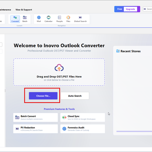Click the 'or click below to choose a file' text
This screenshot has height=152, width=152.
pos(59,80)
